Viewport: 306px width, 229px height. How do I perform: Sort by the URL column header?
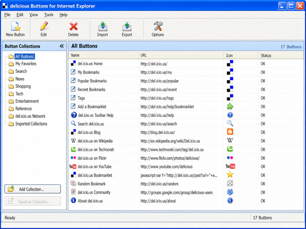click(181, 55)
